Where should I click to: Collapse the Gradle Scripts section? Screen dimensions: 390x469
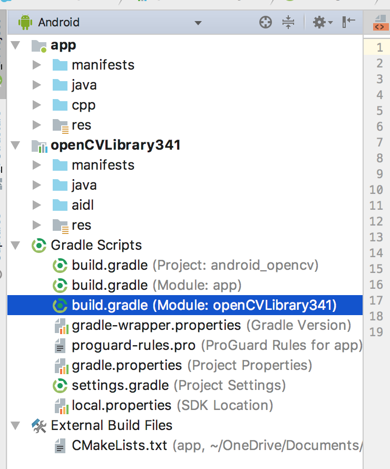(15, 246)
